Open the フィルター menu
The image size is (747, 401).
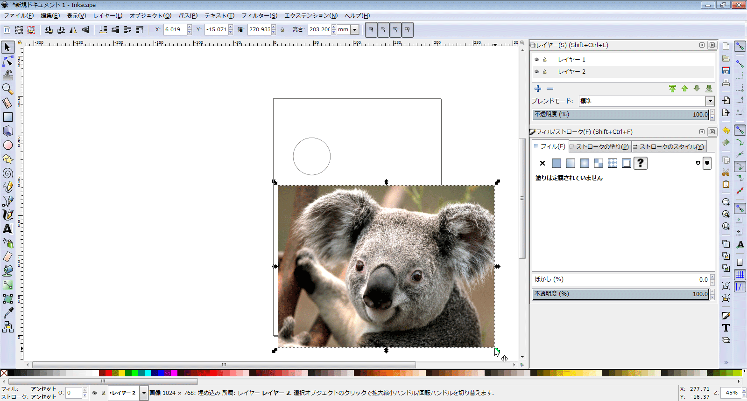tap(259, 15)
